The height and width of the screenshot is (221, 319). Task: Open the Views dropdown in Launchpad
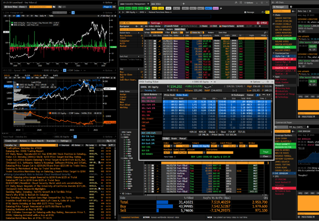coord(23,7)
